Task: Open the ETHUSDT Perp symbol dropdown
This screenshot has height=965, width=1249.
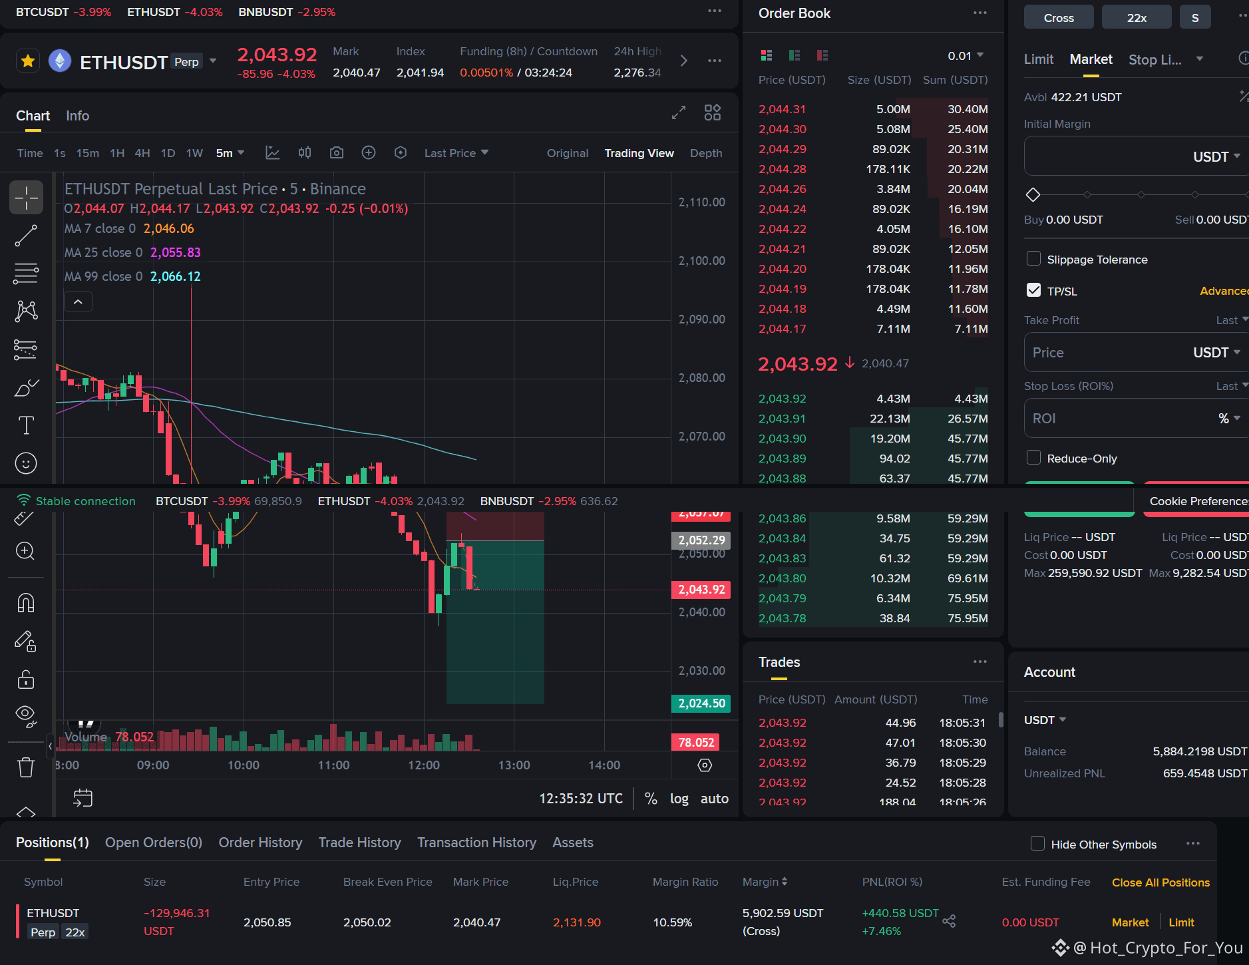Action: pyautogui.click(x=213, y=61)
